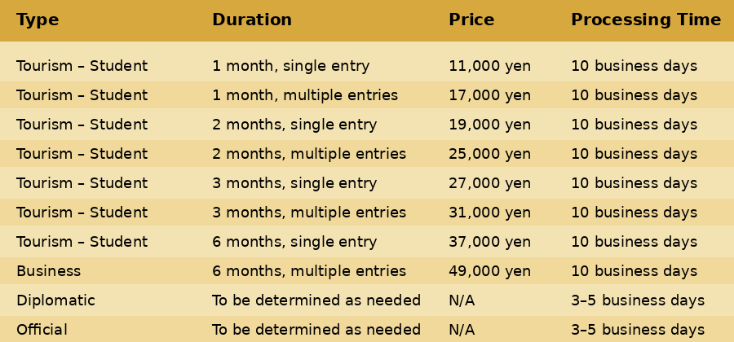Click the Diplomatic type cell
The height and width of the screenshot is (342, 734).
55,301
